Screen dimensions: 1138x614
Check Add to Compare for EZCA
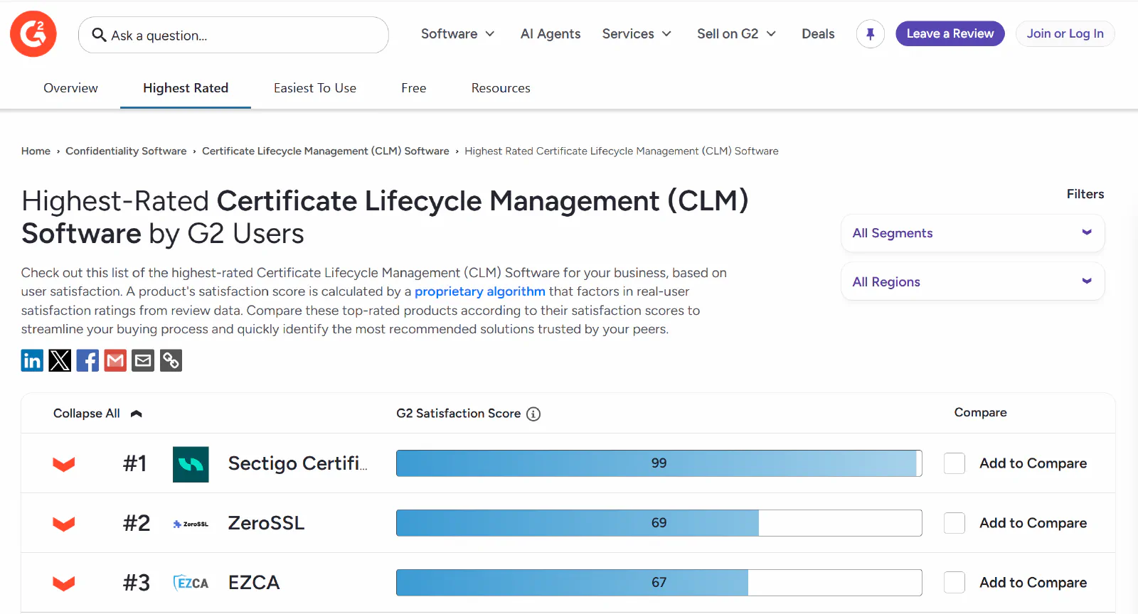pos(954,583)
